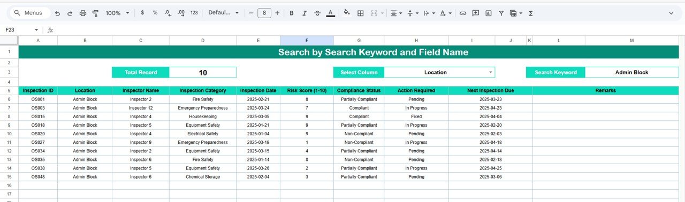Image resolution: width=685 pixels, height=202 pixels.
Task: Open the 123 more formats menu
Action: (194, 13)
